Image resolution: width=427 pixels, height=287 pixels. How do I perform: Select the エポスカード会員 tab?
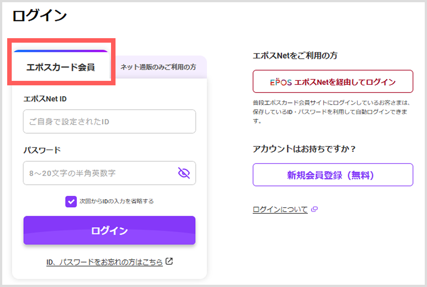pos(61,67)
